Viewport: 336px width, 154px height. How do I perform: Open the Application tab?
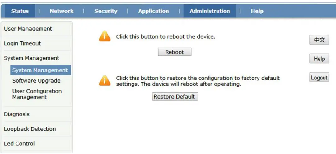pyautogui.click(x=153, y=11)
